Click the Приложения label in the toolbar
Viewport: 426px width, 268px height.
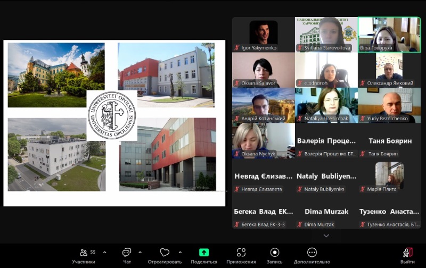pyautogui.click(x=241, y=262)
